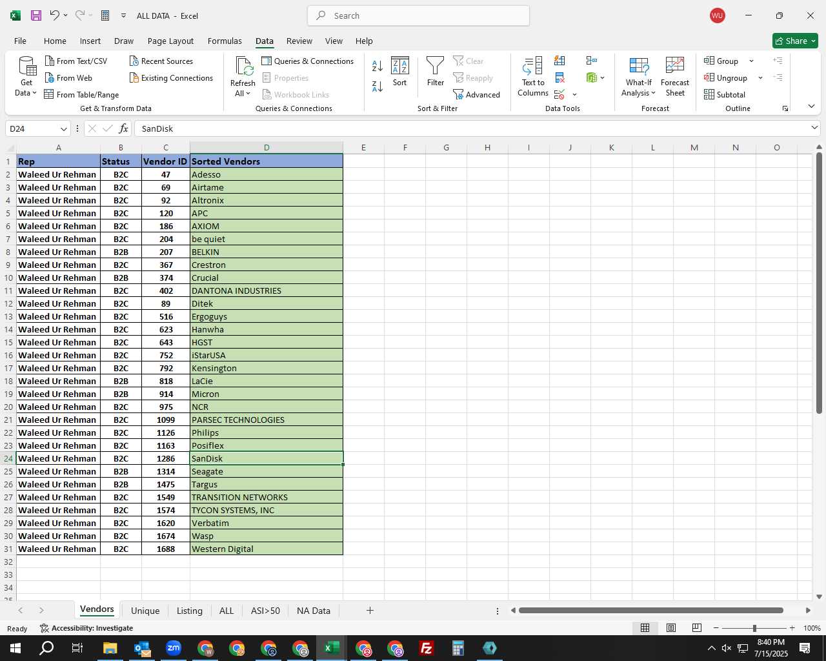Screen dimensions: 826x661
Task: Toggle the Queries & Connections pane
Action: pos(308,61)
